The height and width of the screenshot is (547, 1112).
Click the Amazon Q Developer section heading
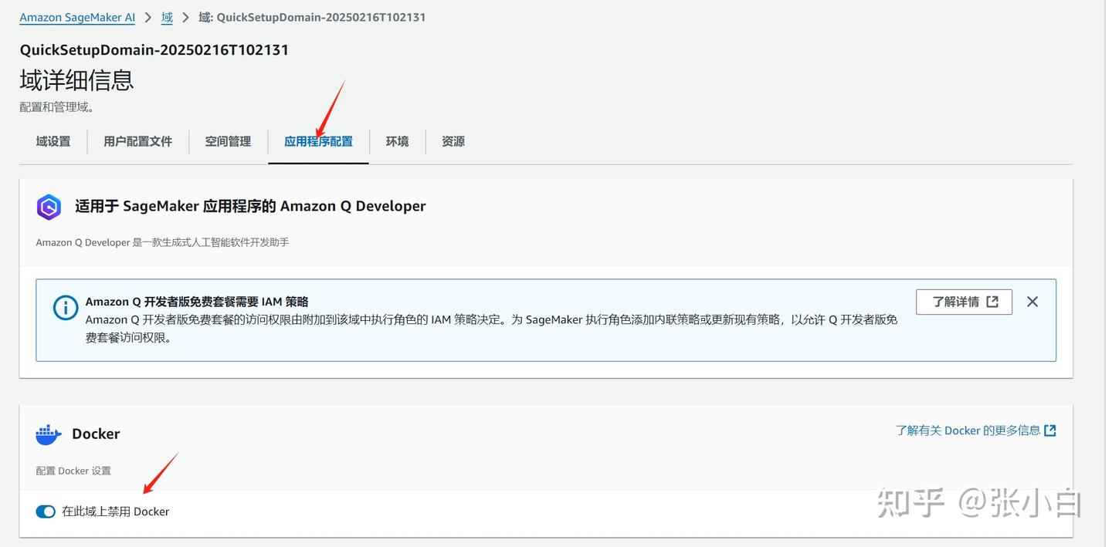point(250,206)
